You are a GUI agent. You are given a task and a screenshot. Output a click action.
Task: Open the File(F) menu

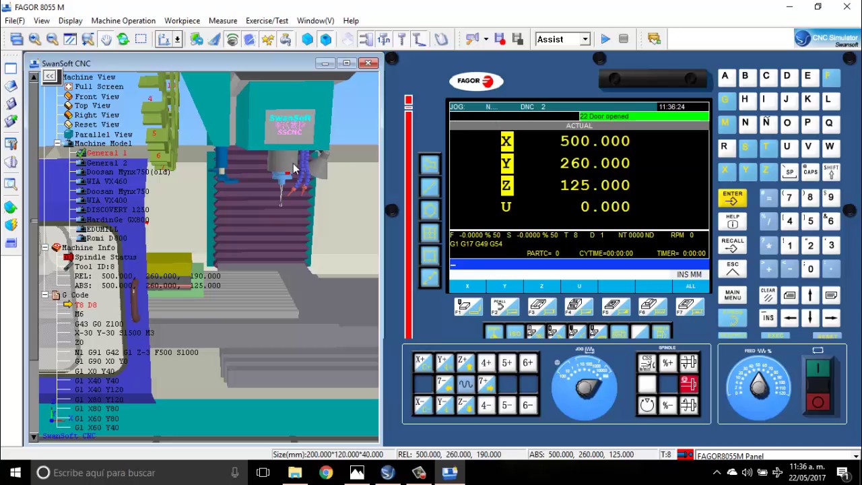click(x=15, y=21)
